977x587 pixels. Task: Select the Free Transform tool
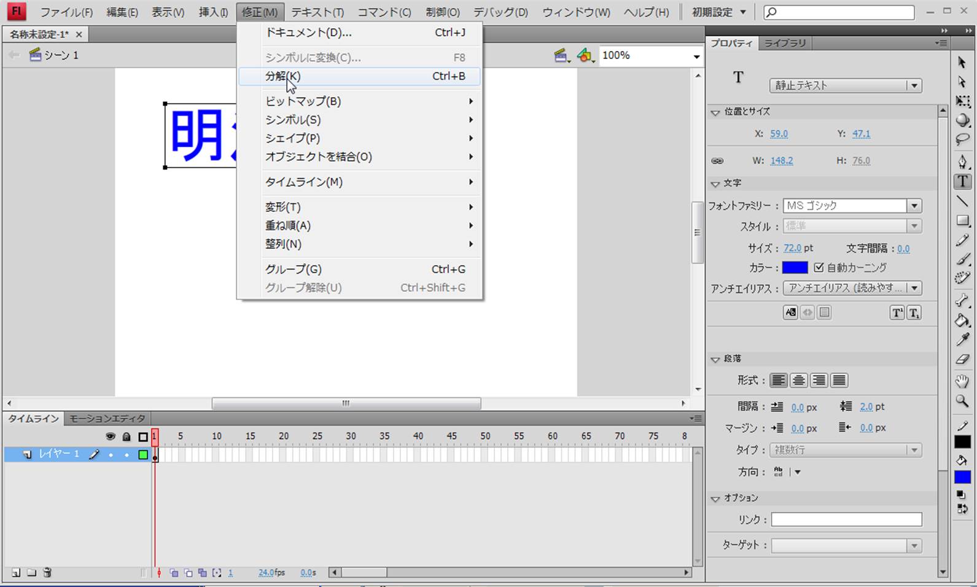tap(962, 101)
